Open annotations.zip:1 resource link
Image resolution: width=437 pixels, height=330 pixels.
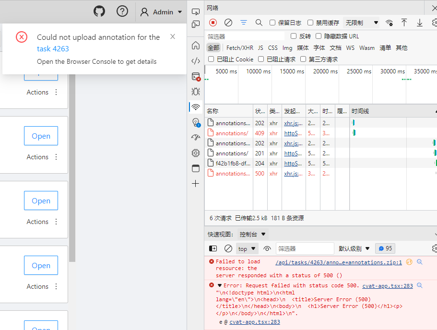[x=339, y=262]
